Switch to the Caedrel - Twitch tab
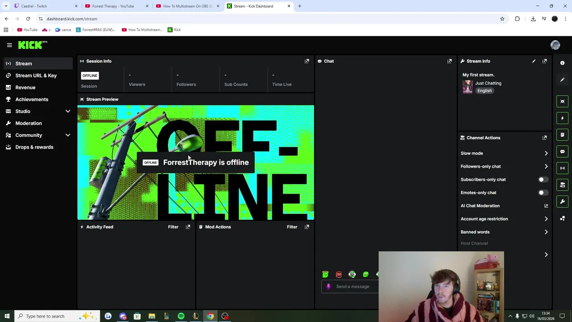 pos(45,6)
